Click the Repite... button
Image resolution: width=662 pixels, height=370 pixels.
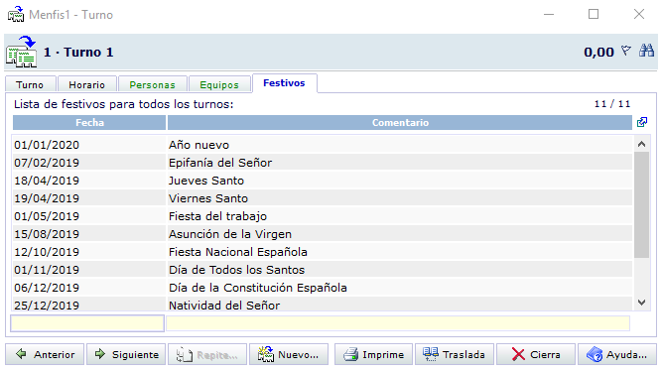pos(207,354)
